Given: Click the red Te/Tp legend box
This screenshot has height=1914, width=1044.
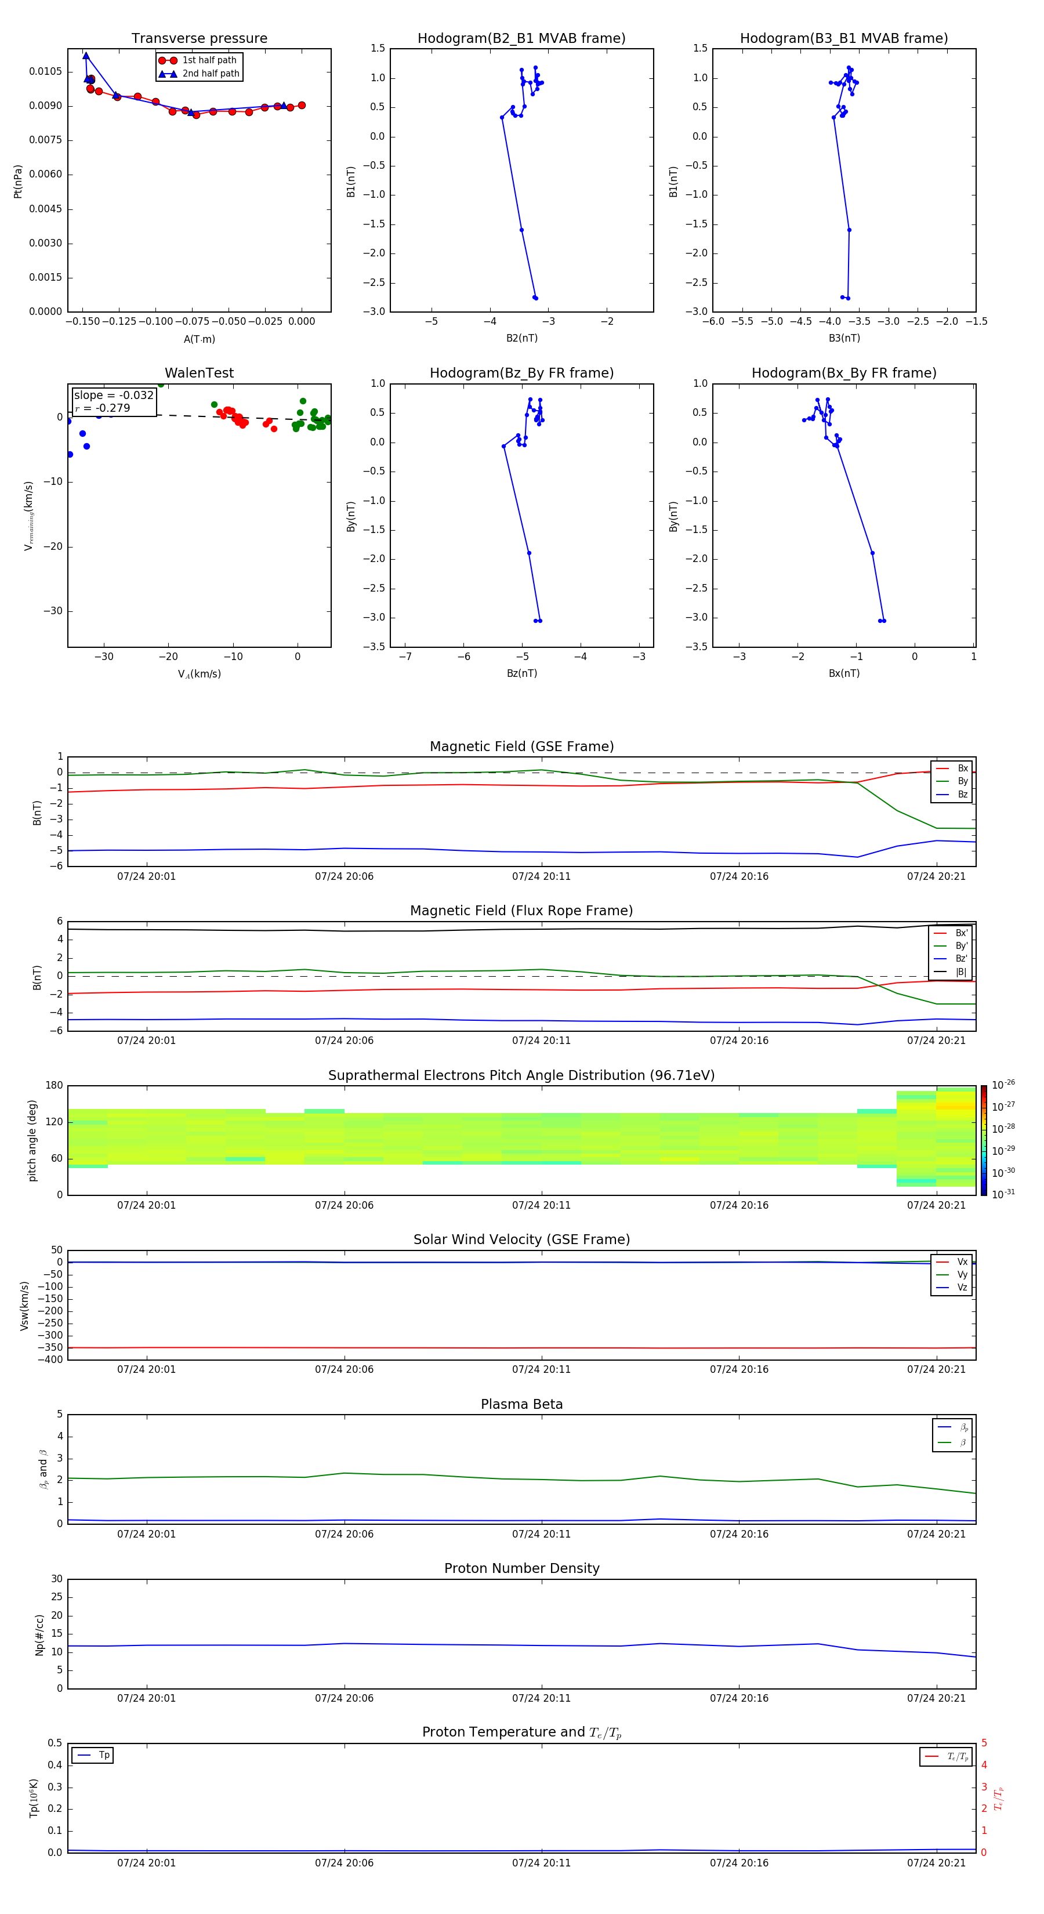Looking at the screenshot, I should pyautogui.click(x=945, y=1756).
